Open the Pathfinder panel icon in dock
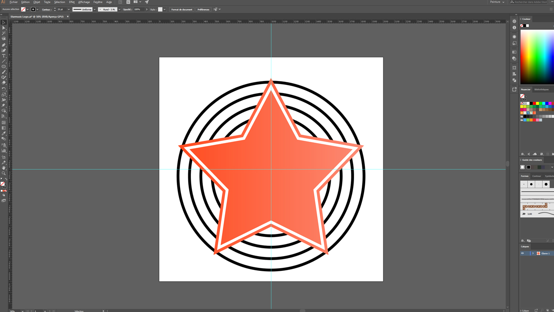 [514, 80]
